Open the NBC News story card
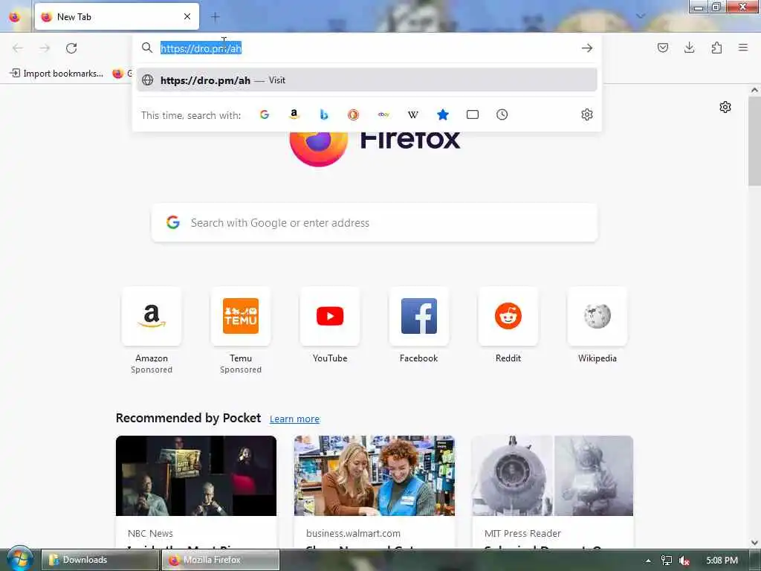The width and height of the screenshot is (761, 571). click(196, 492)
